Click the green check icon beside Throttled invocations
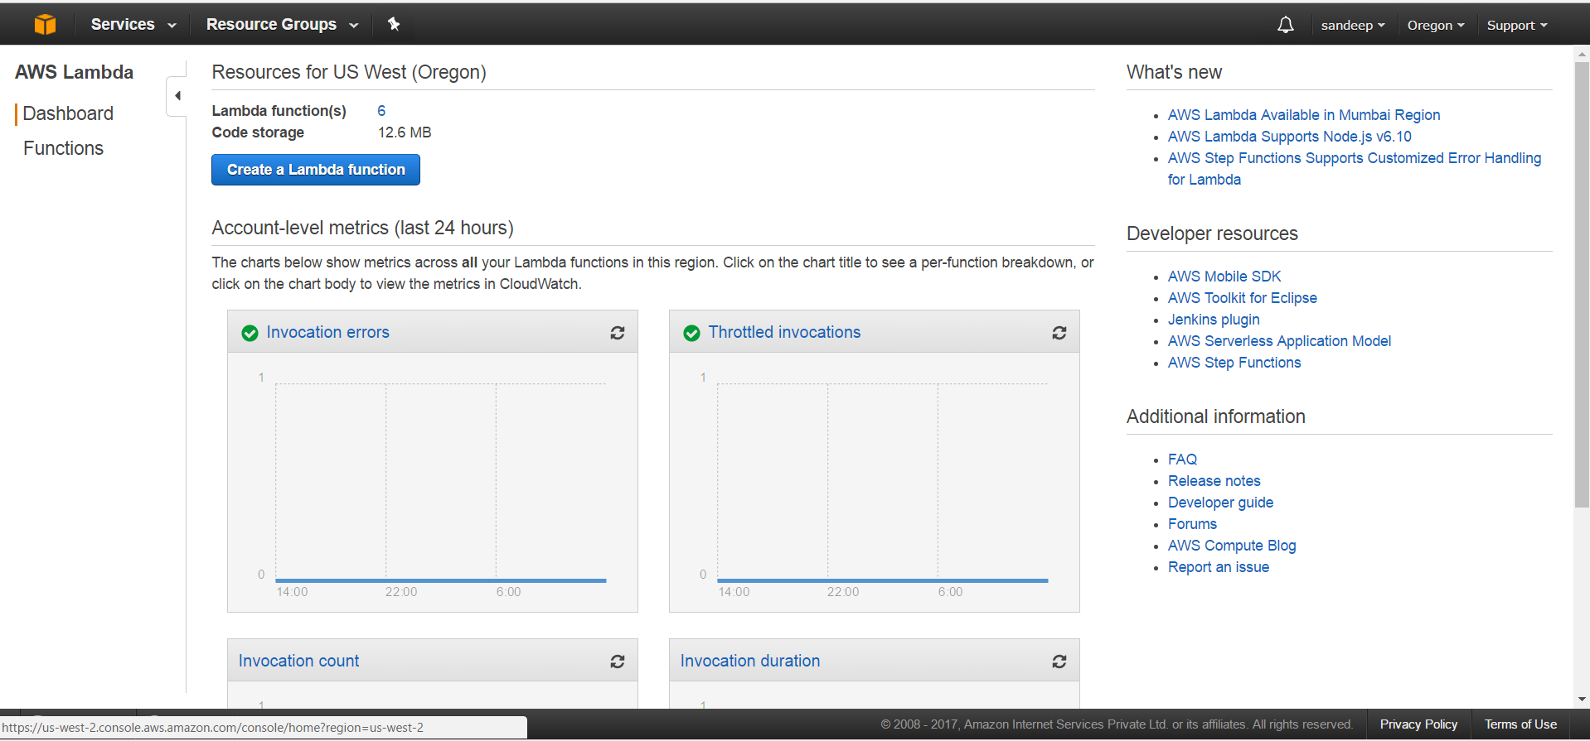The height and width of the screenshot is (741, 1590). pyautogui.click(x=691, y=333)
